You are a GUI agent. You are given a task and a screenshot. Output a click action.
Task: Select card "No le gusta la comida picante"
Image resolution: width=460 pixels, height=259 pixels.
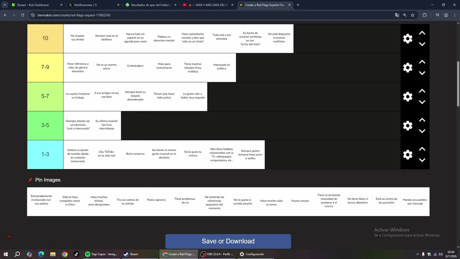coord(243,201)
